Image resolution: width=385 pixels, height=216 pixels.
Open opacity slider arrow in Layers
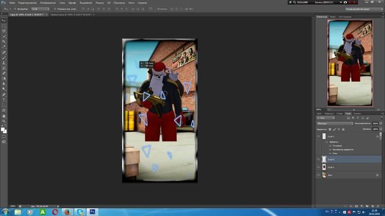click(381, 124)
